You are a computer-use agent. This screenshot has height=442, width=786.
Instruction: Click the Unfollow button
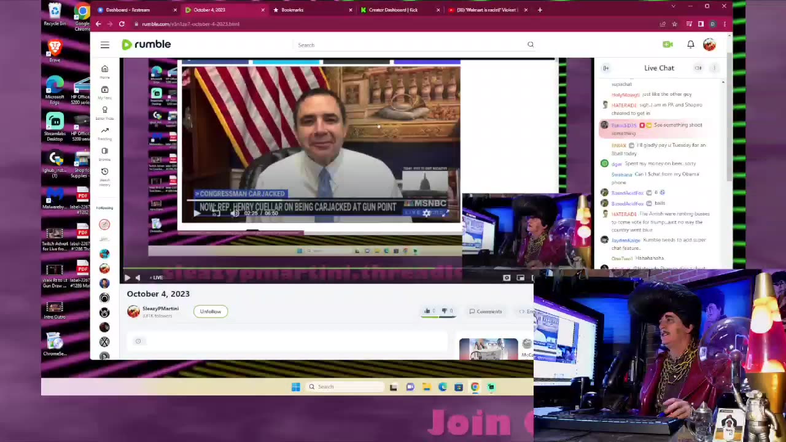pos(210,311)
